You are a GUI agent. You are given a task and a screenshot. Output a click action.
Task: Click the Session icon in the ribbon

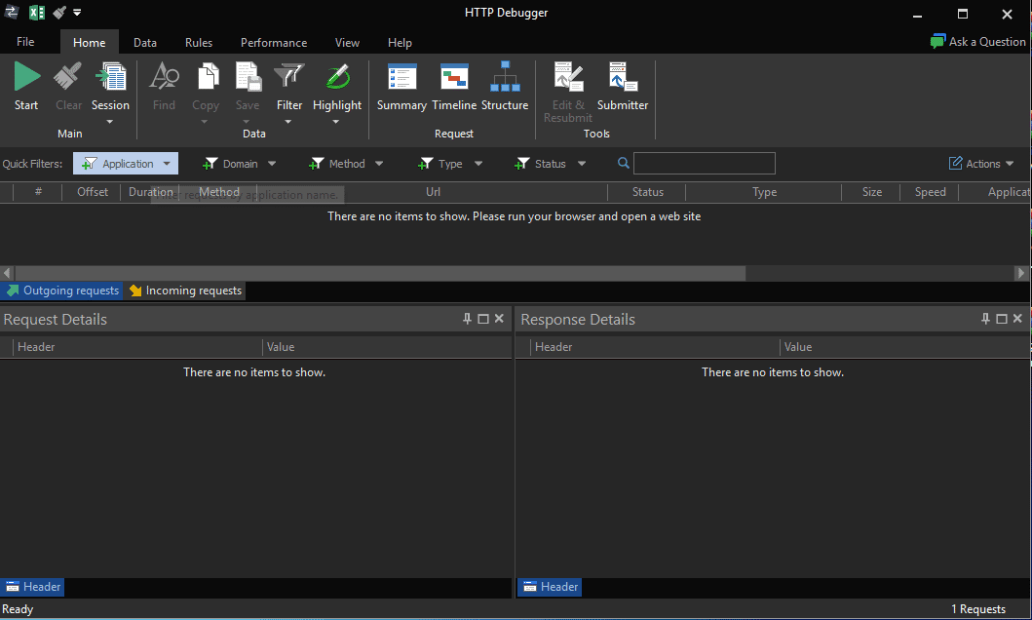(110, 78)
